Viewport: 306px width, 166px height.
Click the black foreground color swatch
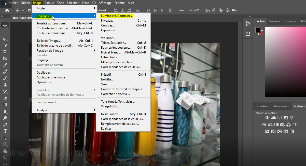tap(258, 30)
